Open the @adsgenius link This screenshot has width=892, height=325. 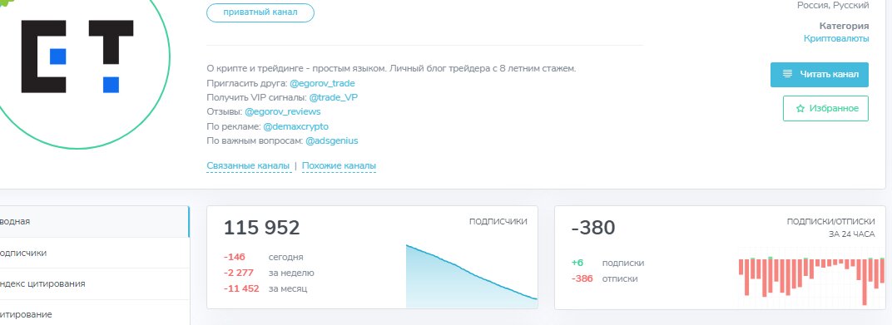click(x=332, y=140)
